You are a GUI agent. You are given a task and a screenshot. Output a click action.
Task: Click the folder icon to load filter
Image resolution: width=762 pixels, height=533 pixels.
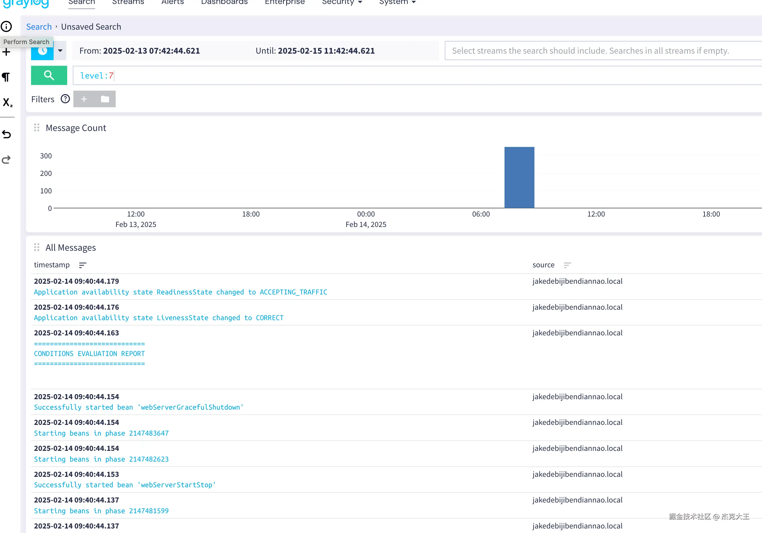(x=105, y=99)
